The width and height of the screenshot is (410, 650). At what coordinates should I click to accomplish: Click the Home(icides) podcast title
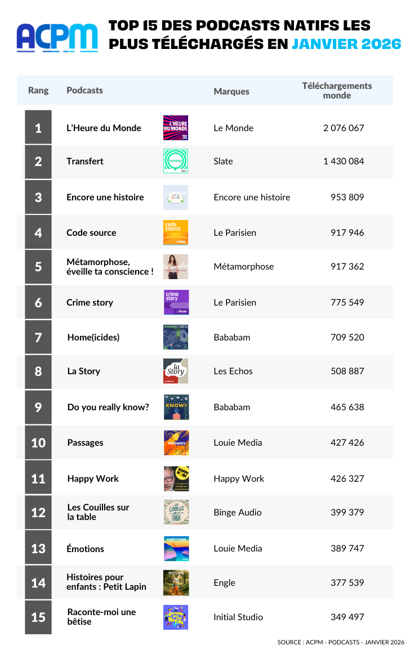point(93,338)
